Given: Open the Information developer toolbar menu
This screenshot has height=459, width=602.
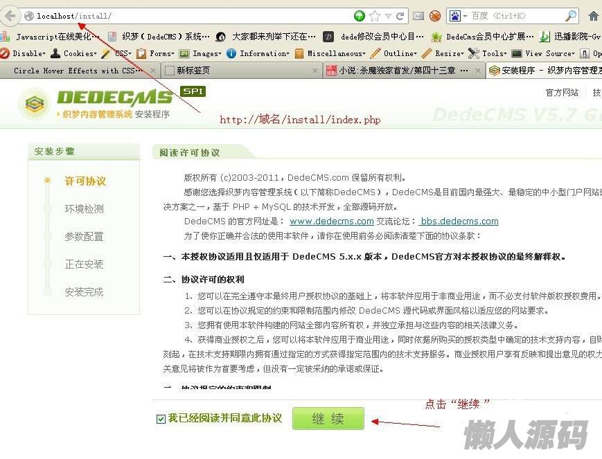Looking at the screenshot, I should pyautogui.click(x=258, y=53).
